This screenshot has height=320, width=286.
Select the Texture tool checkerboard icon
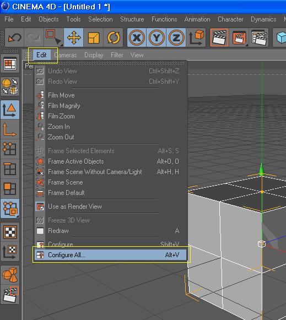click(x=10, y=232)
